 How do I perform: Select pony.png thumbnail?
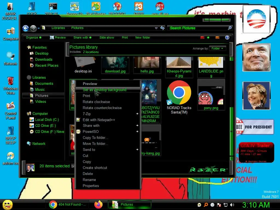click(x=211, y=95)
